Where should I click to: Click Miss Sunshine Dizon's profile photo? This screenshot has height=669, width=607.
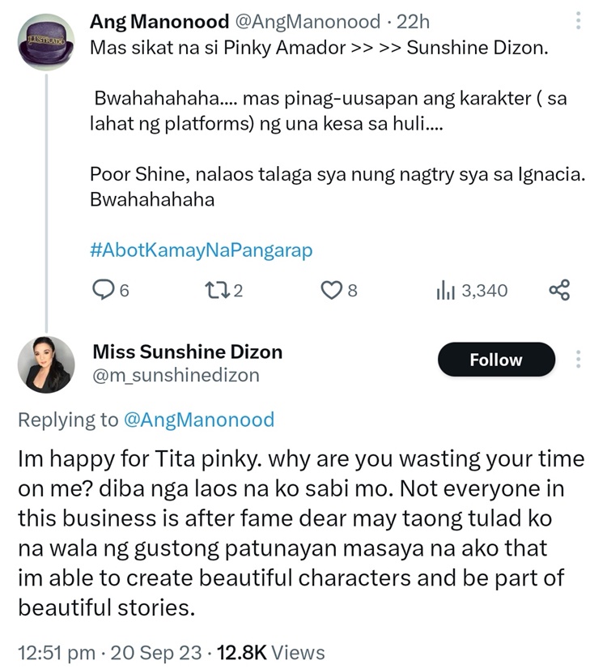46,363
